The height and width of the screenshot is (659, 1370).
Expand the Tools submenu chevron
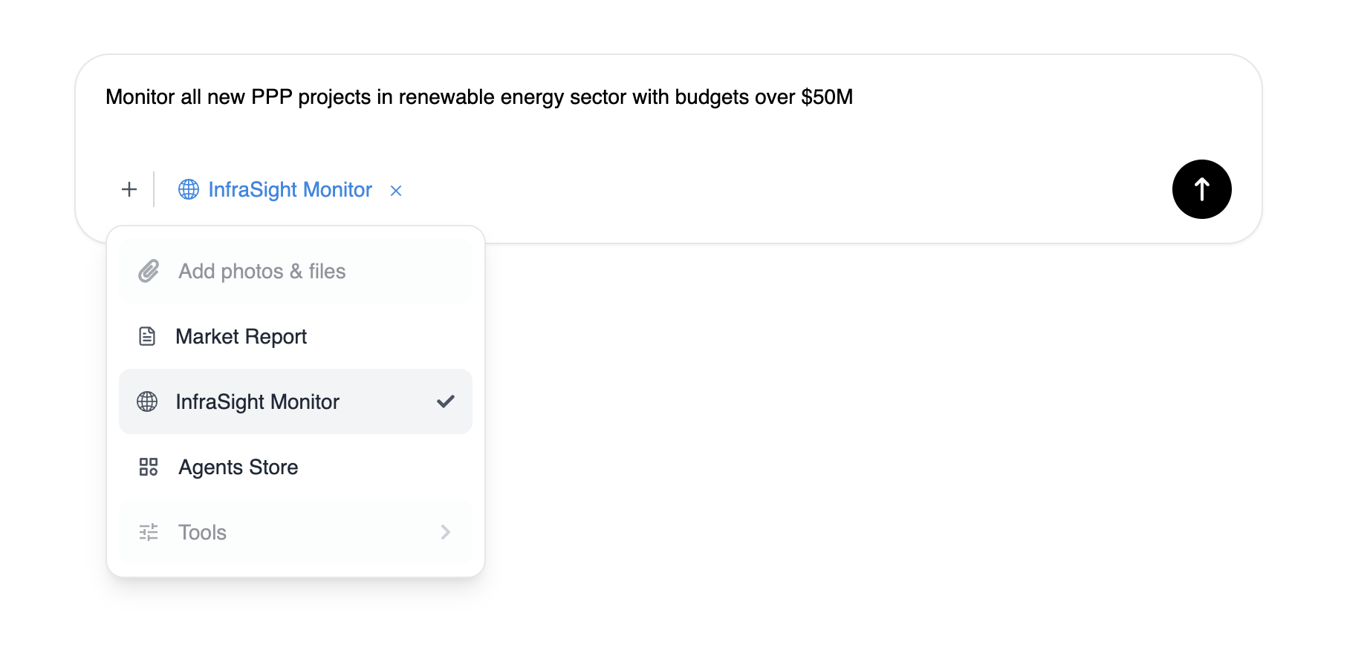point(446,532)
